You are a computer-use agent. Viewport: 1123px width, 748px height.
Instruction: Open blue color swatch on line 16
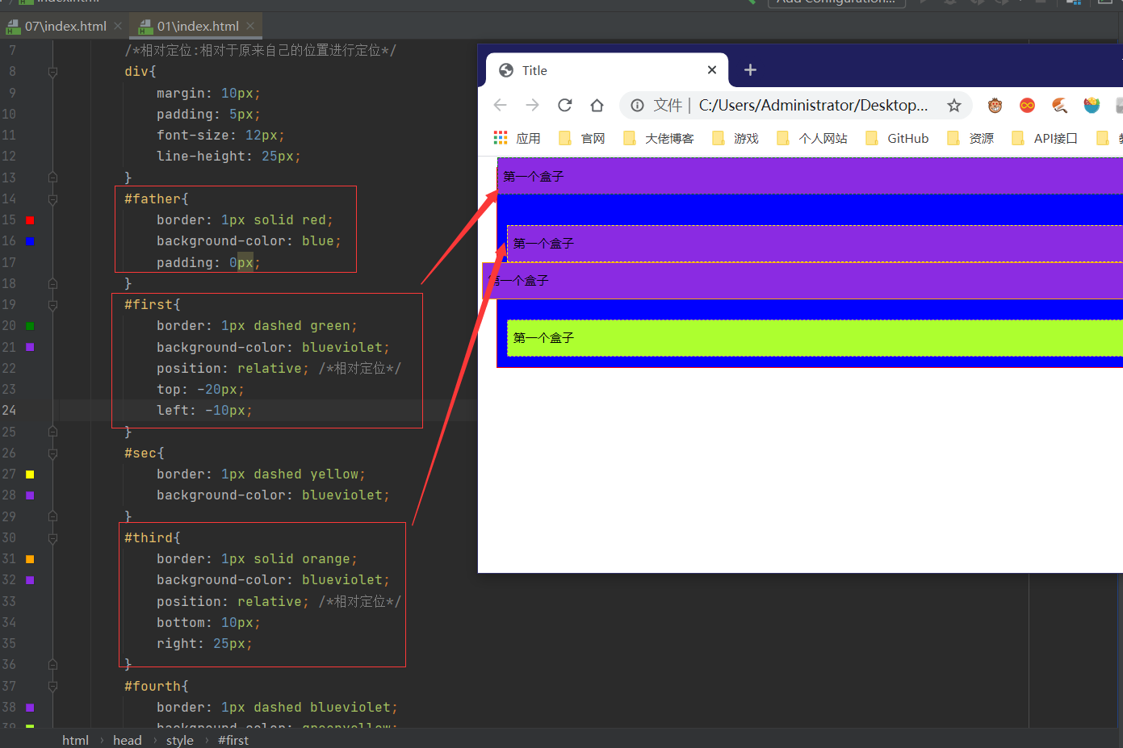click(30, 240)
